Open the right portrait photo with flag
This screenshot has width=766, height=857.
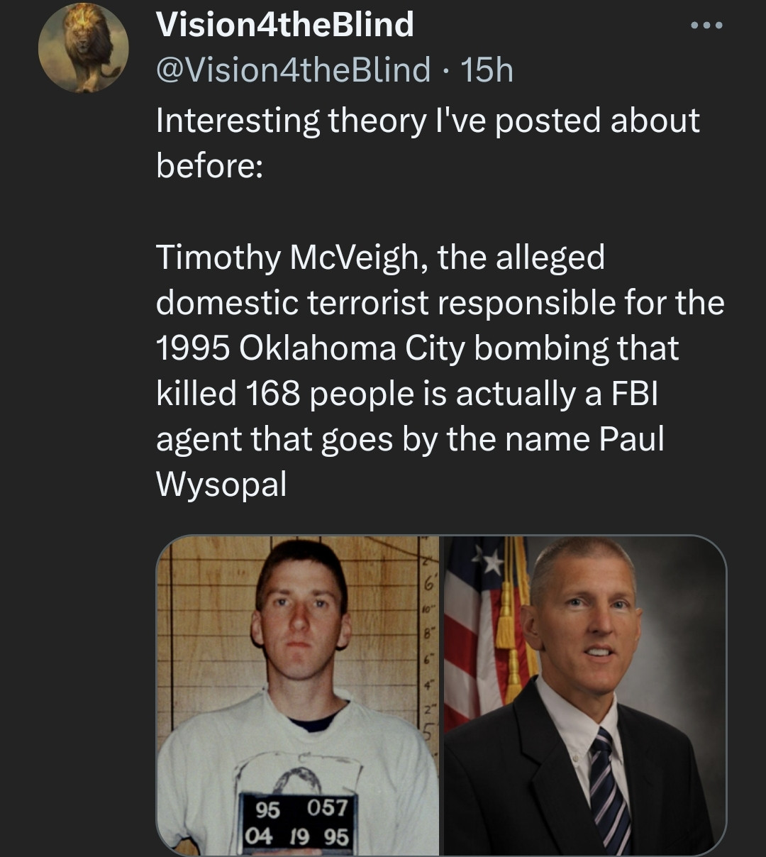pyautogui.click(x=584, y=695)
